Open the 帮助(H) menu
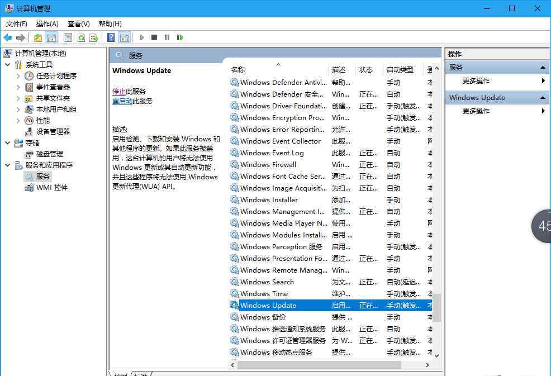This screenshot has height=376, width=551. pos(110,24)
